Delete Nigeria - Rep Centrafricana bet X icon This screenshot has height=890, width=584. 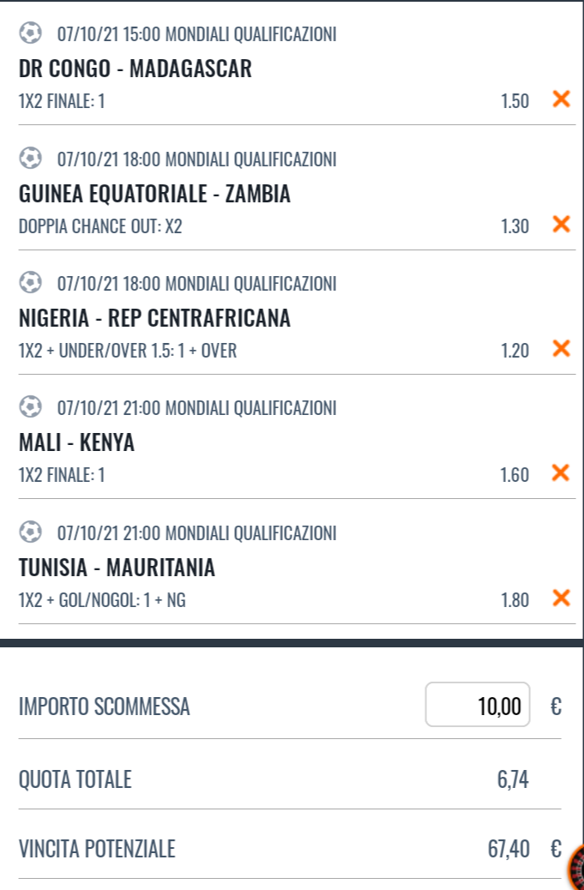pyautogui.click(x=561, y=348)
